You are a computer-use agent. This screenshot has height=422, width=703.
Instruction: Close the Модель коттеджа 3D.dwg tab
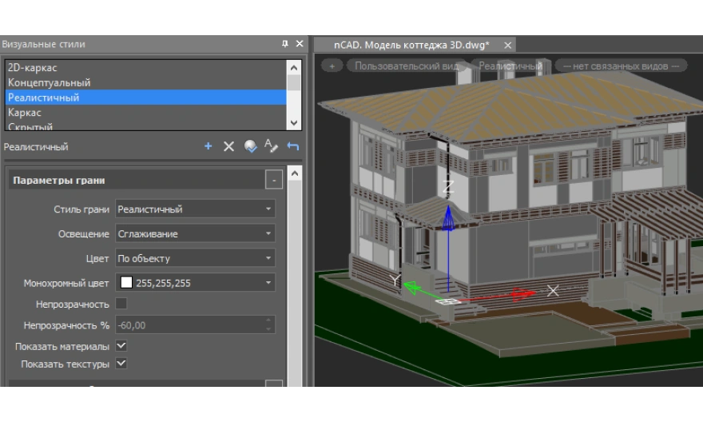[x=507, y=45]
